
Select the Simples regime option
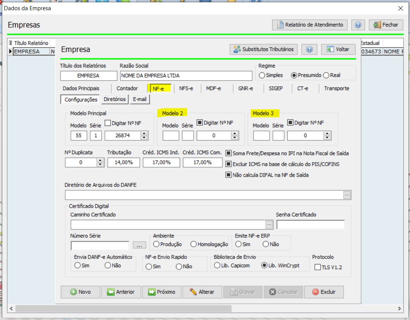[262, 75]
